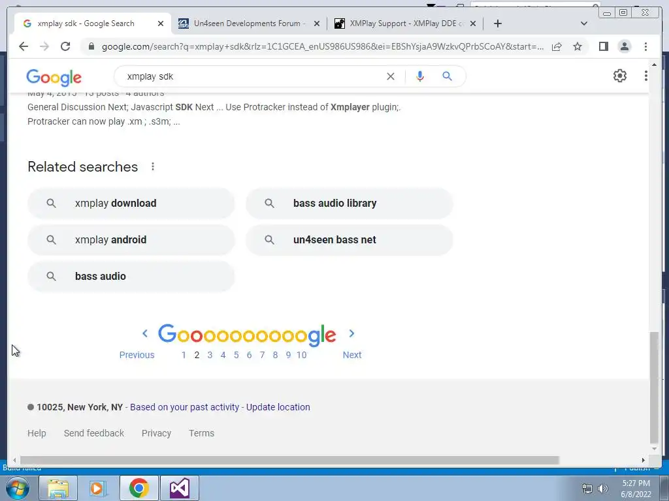Go to next page with the right chevron

click(351, 333)
